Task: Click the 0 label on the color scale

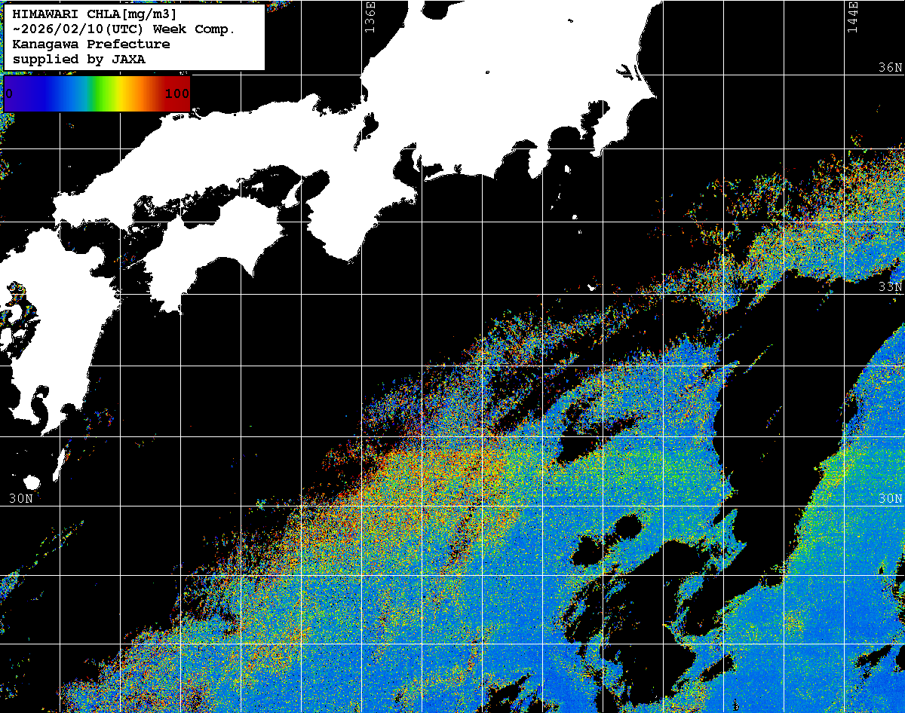Action: (9, 93)
